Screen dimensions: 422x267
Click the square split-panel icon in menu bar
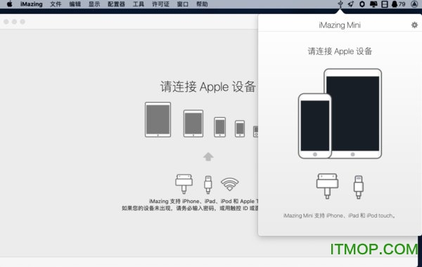[385, 4]
